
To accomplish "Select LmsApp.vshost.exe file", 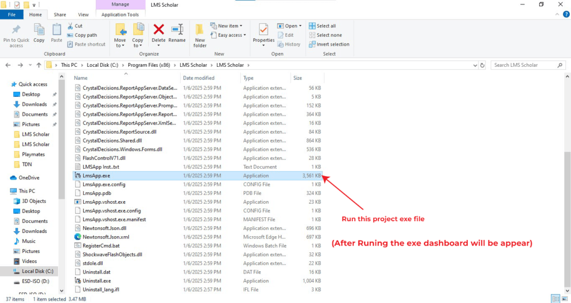I will (x=198, y=202).
